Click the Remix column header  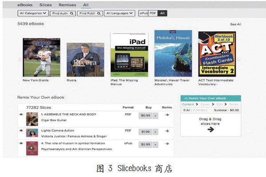[167, 107]
